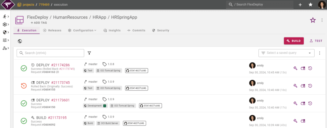Click wrench build icon for execution #21173745

(x=295, y=86)
